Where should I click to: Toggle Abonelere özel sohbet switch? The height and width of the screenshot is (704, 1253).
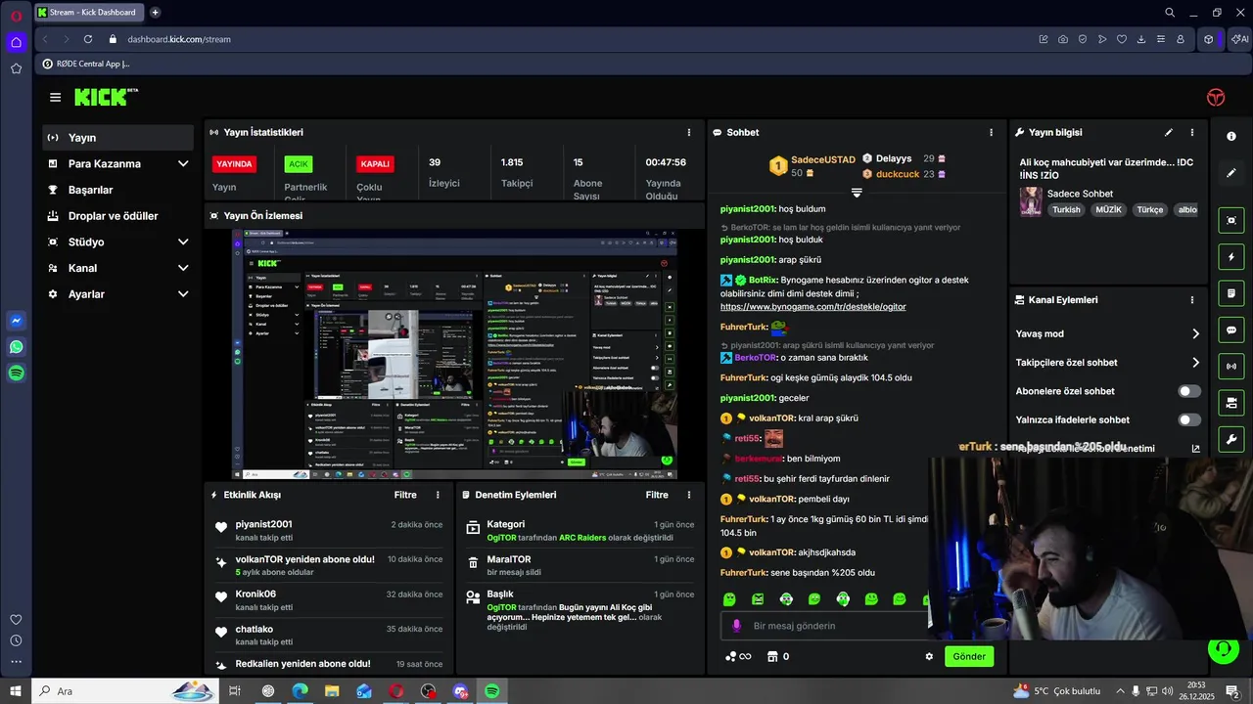pos(1188,391)
